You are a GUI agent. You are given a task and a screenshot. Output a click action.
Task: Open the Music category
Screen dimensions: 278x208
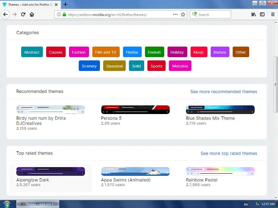199,52
